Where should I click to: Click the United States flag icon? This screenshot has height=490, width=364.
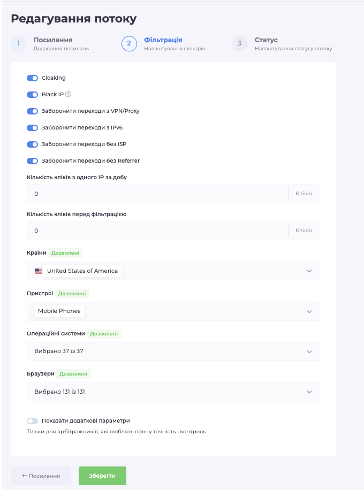tap(38, 271)
